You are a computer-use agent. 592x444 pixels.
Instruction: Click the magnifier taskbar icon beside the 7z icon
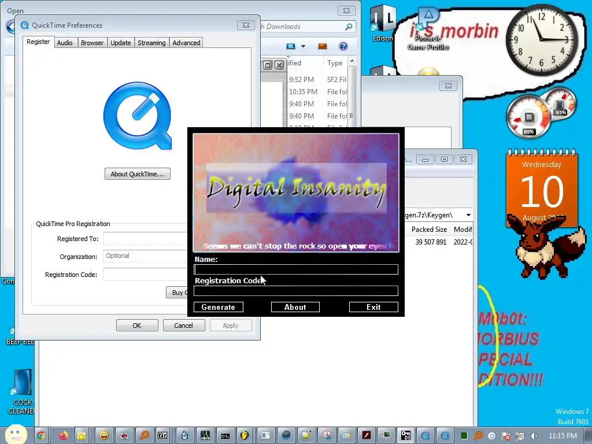coord(144,436)
